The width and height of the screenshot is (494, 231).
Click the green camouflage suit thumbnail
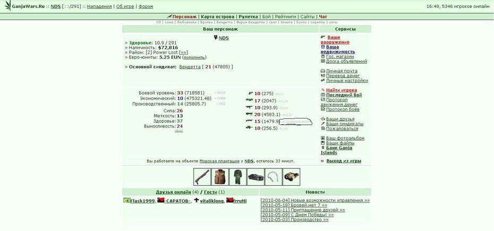click(238, 177)
